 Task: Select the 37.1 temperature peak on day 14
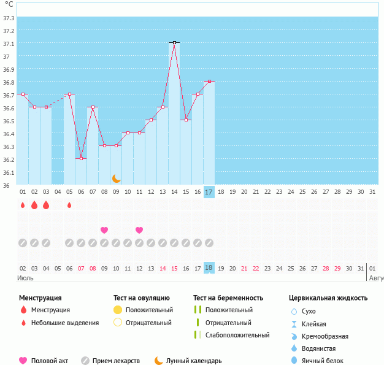(x=174, y=43)
